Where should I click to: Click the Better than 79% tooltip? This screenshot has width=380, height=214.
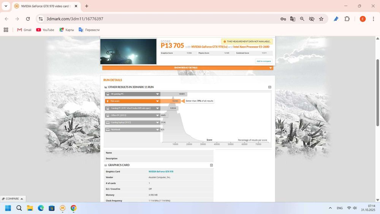199,101
